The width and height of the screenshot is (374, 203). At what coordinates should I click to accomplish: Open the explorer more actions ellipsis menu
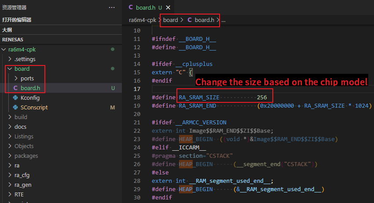pyautogui.click(x=112, y=7)
